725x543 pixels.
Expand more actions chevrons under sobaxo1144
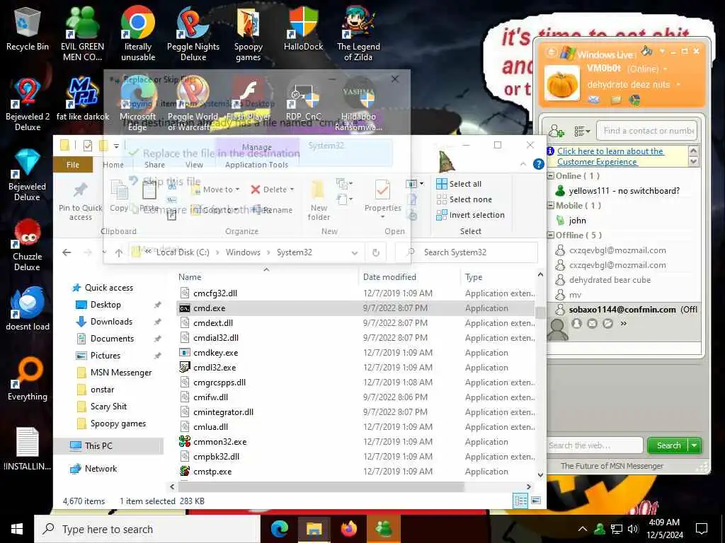623,323
